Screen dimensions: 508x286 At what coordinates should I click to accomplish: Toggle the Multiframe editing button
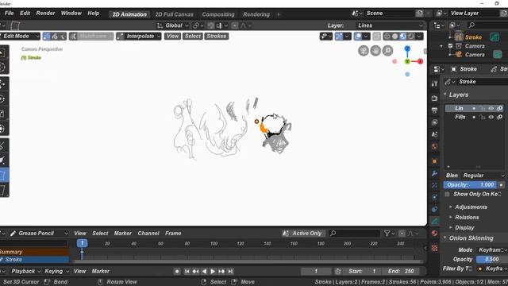(91, 37)
